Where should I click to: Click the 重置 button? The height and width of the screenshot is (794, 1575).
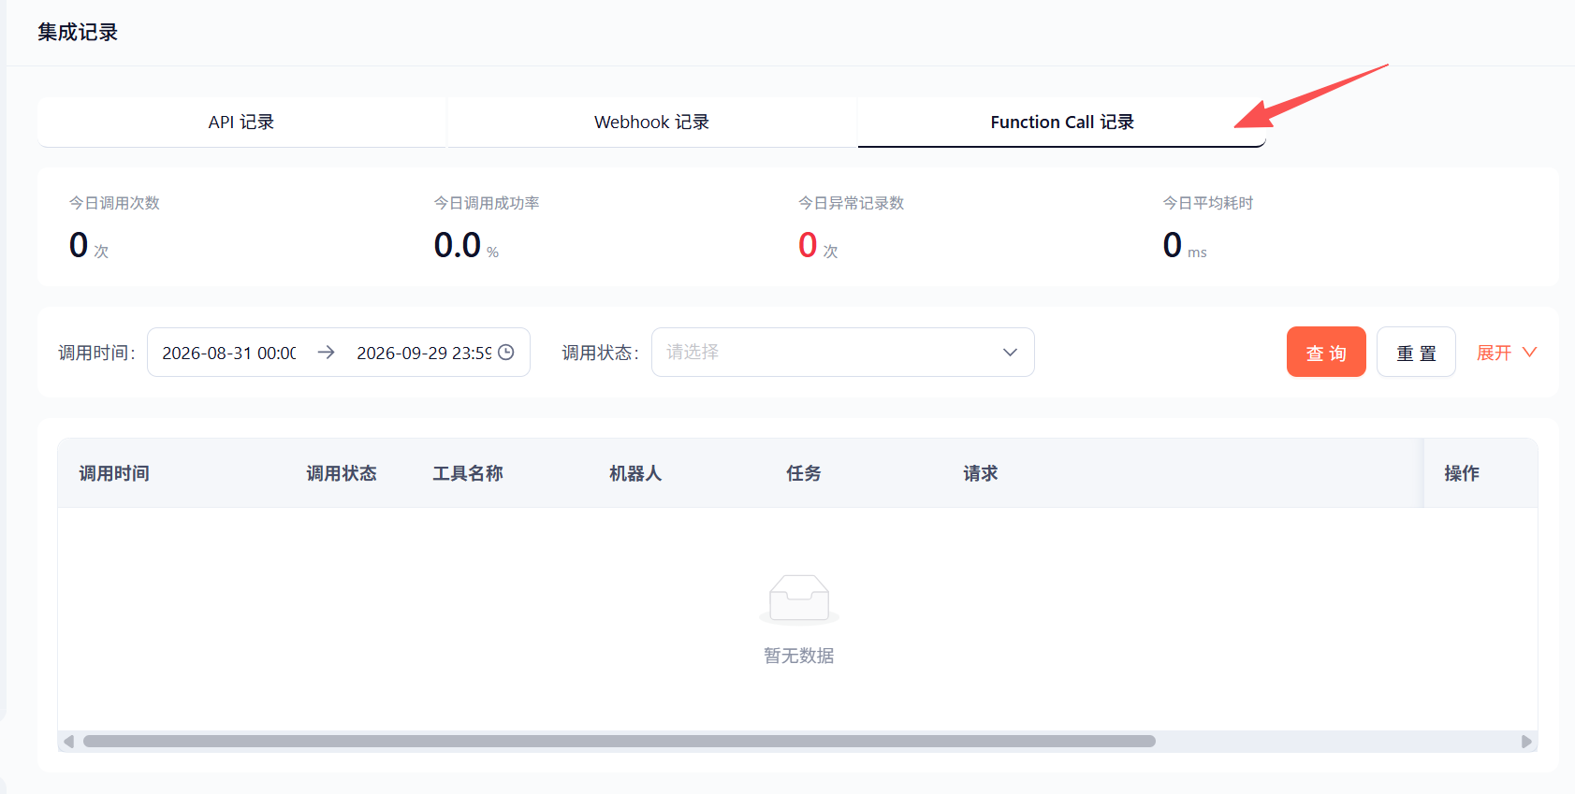point(1416,352)
